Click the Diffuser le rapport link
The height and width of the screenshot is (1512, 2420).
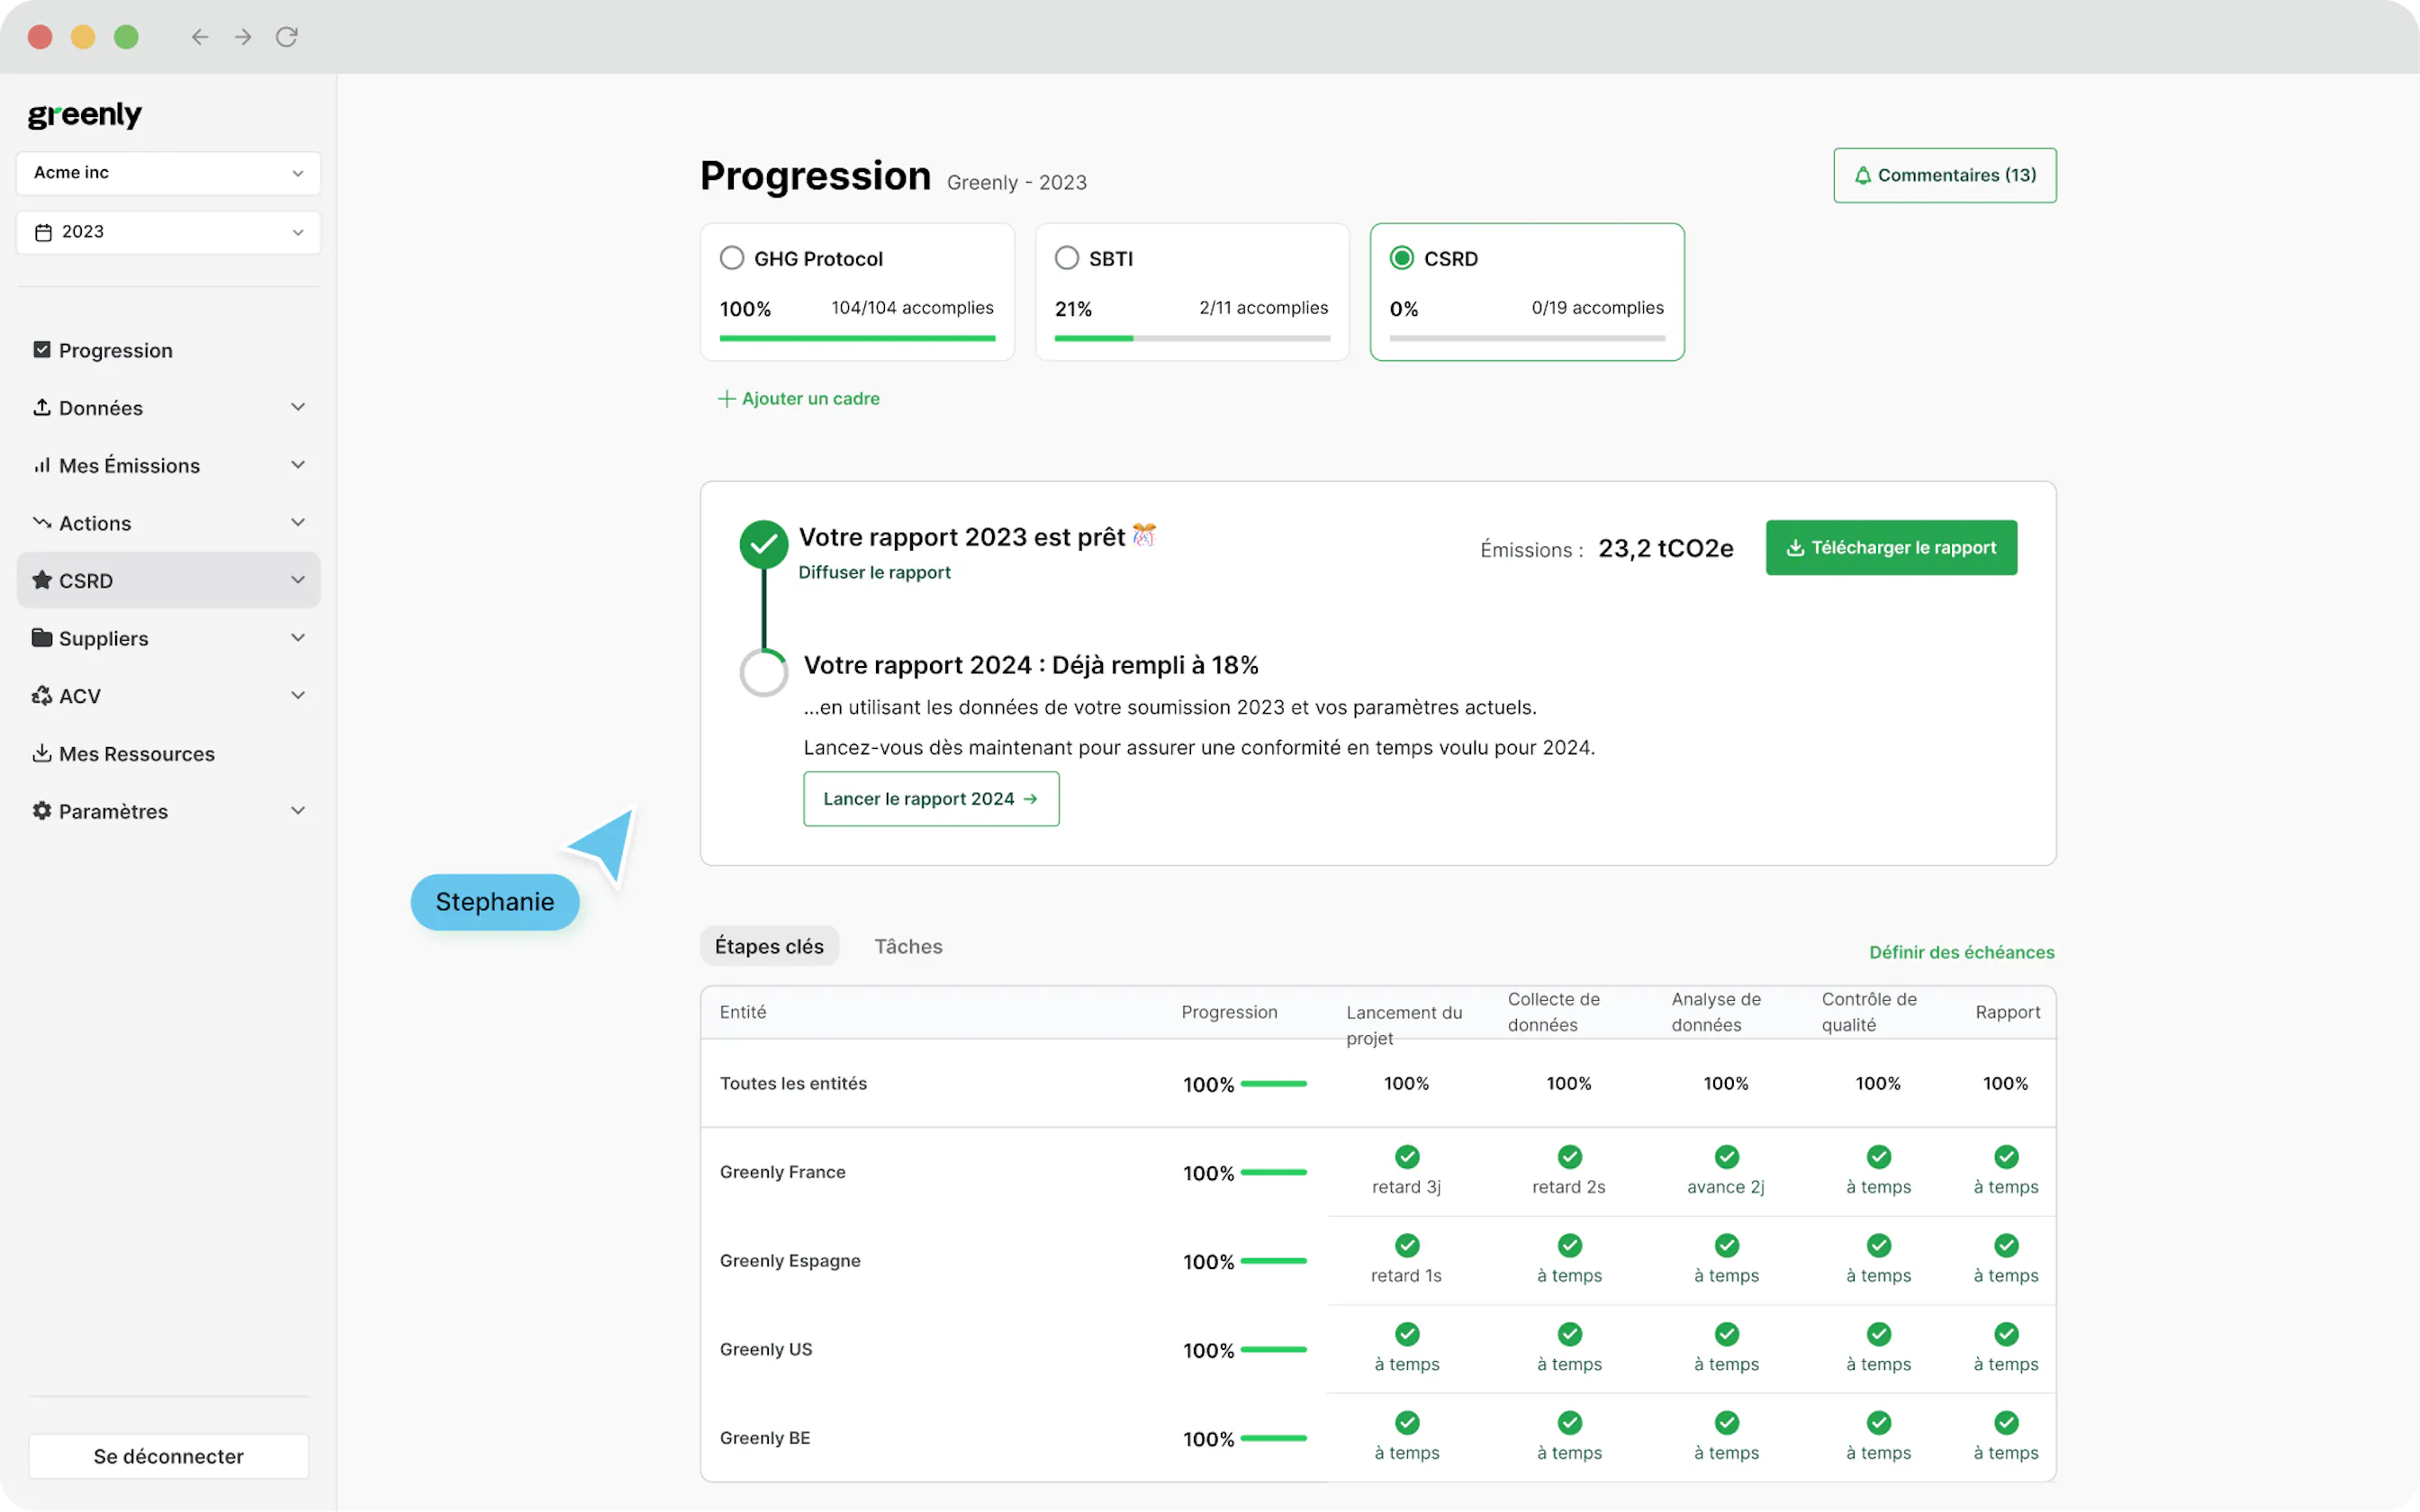[x=874, y=573]
